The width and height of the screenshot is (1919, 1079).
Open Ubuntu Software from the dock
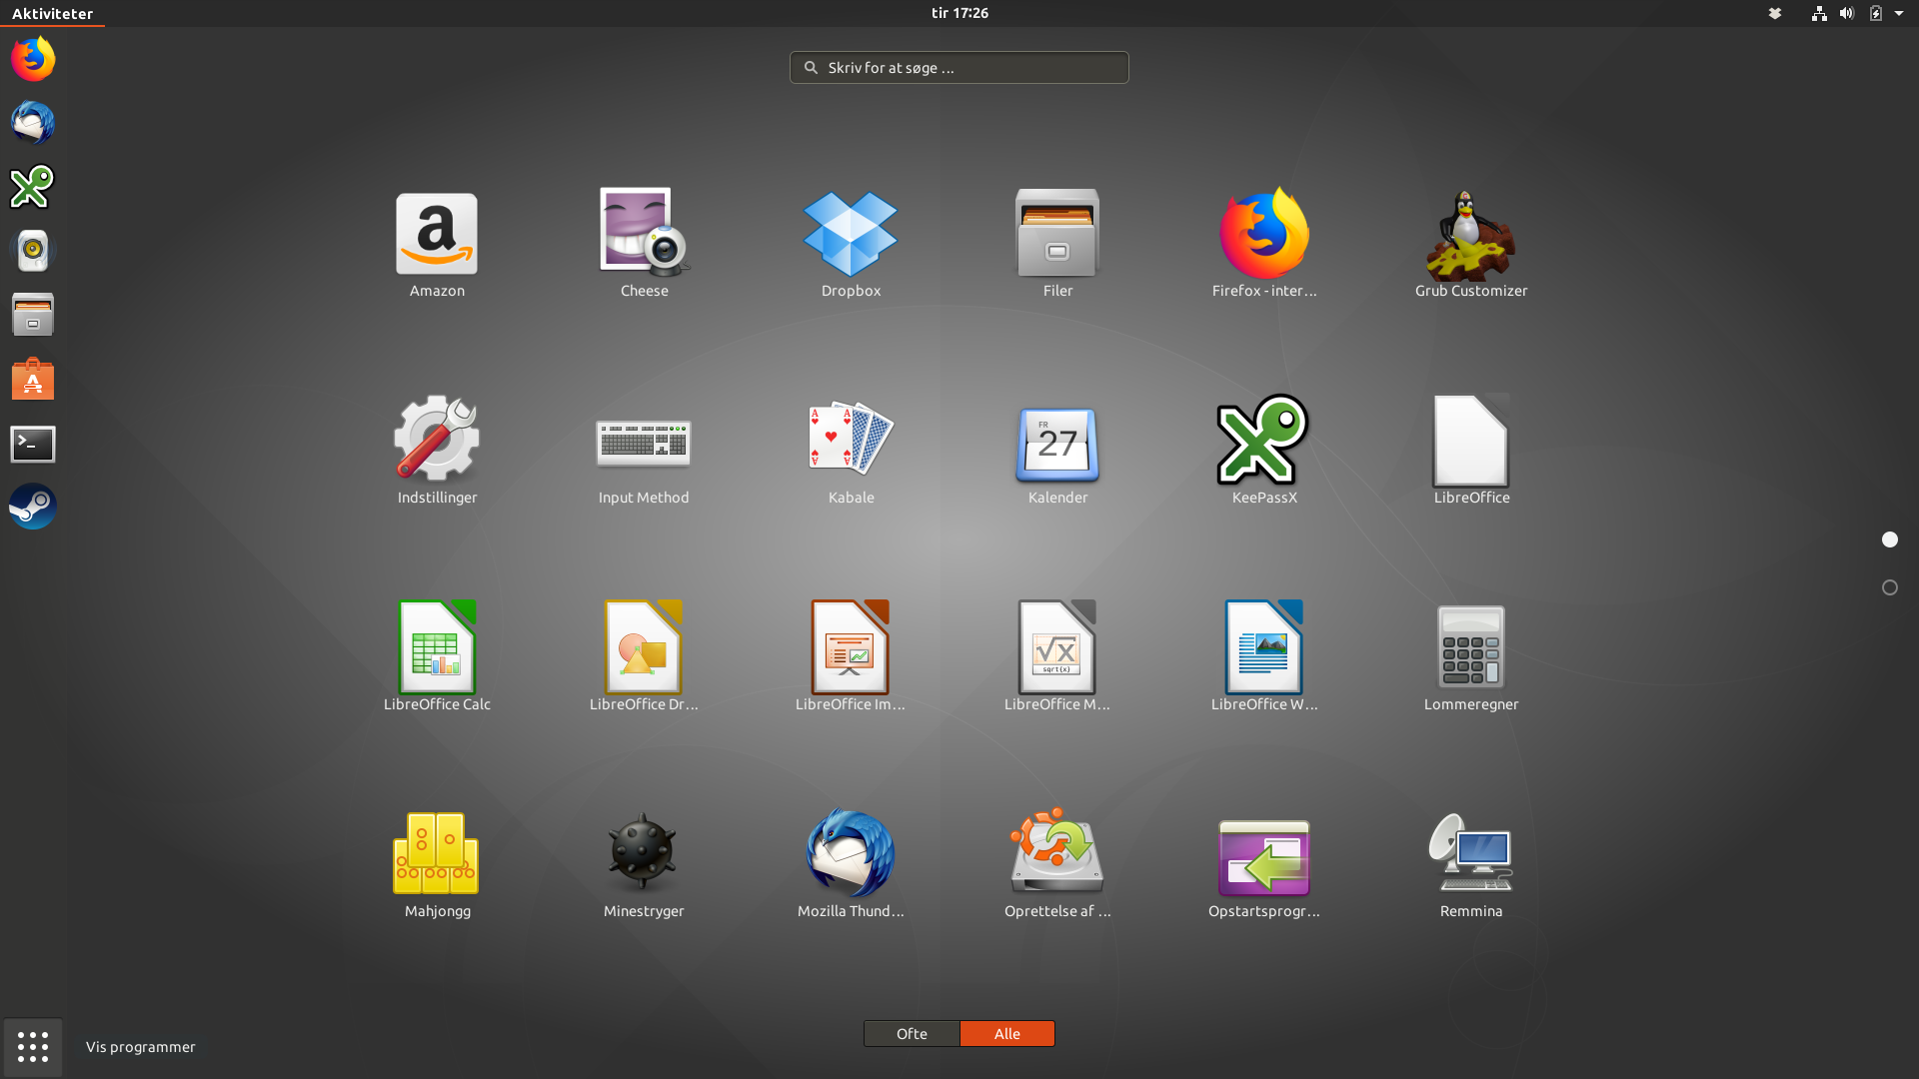click(x=33, y=379)
